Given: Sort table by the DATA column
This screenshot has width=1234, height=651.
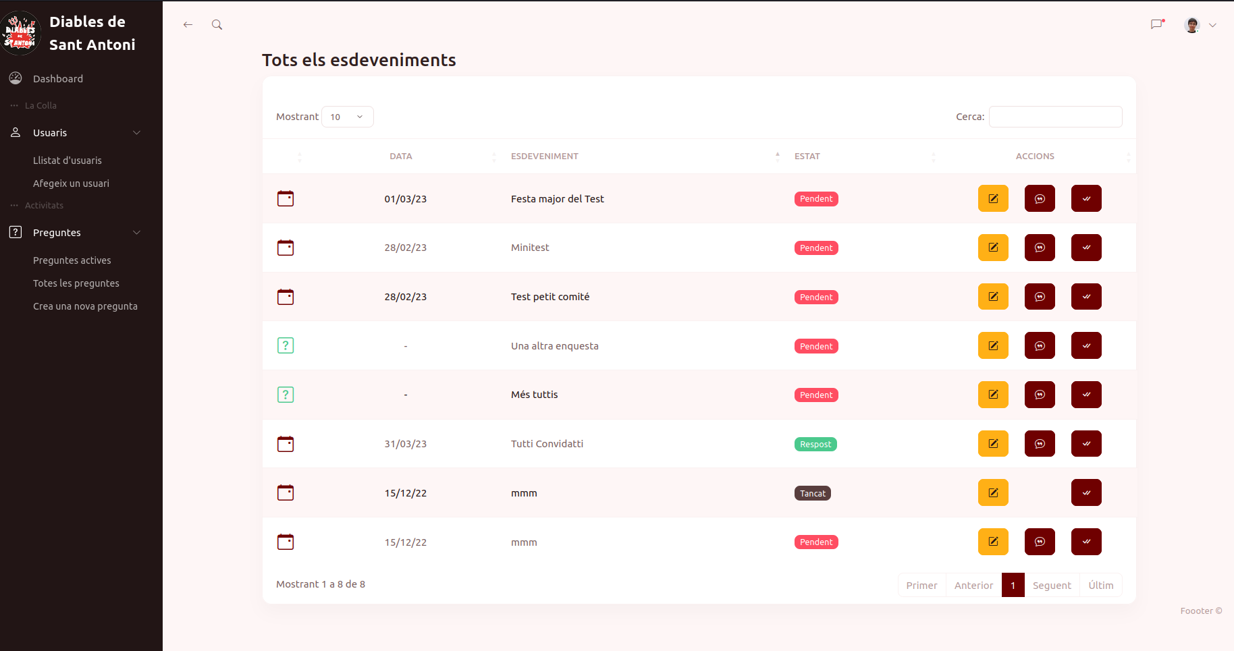Looking at the screenshot, I should (x=401, y=157).
